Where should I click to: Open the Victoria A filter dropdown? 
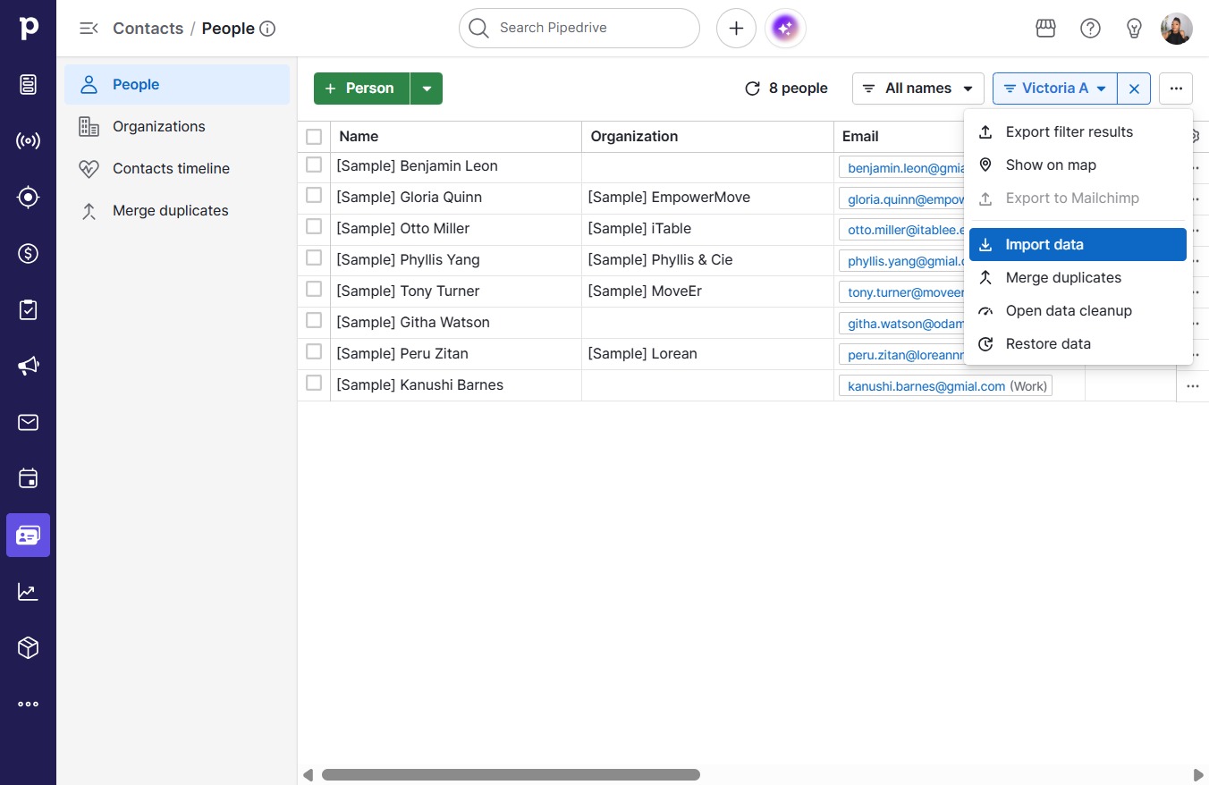pos(1055,89)
